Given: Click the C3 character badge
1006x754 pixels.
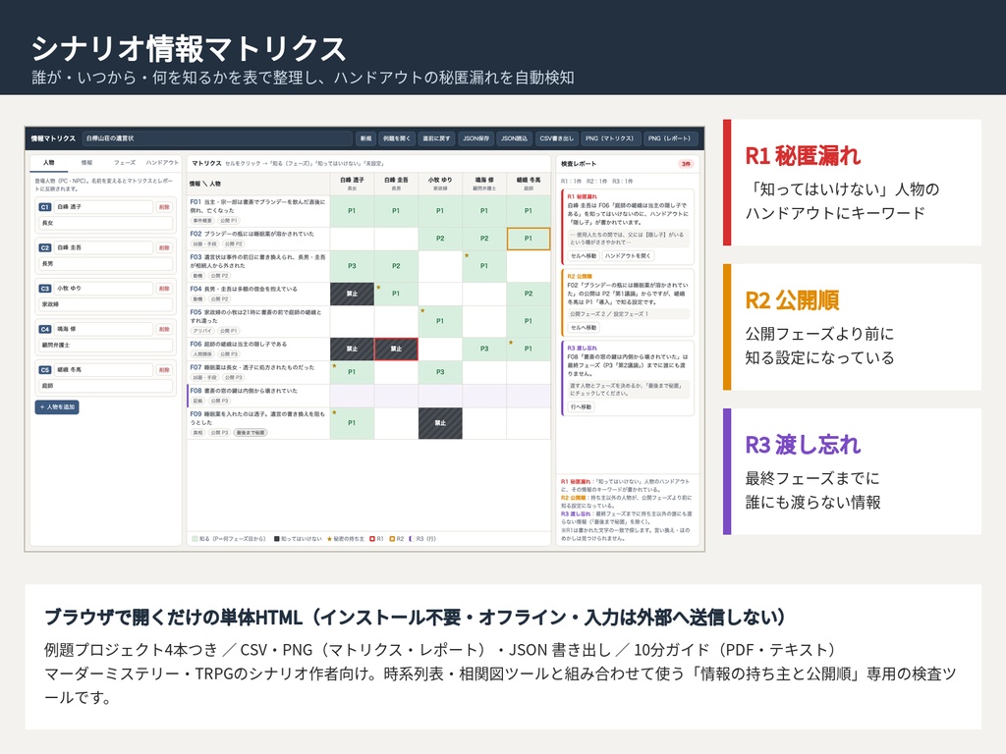Looking at the screenshot, I should [x=45, y=289].
